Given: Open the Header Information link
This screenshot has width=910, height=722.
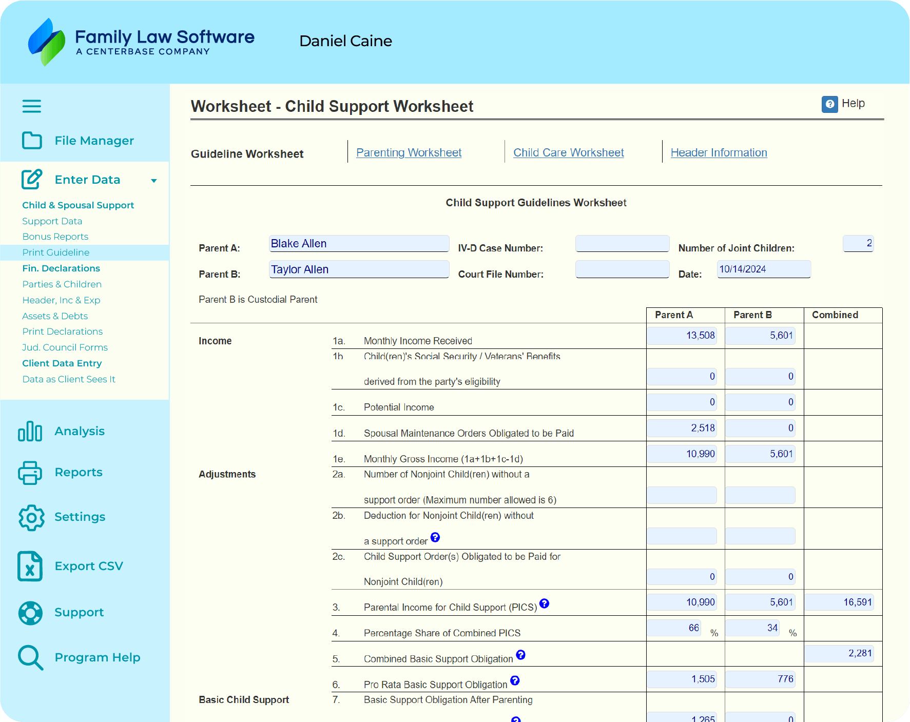Looking at the screenshot, I should [719, 152].
